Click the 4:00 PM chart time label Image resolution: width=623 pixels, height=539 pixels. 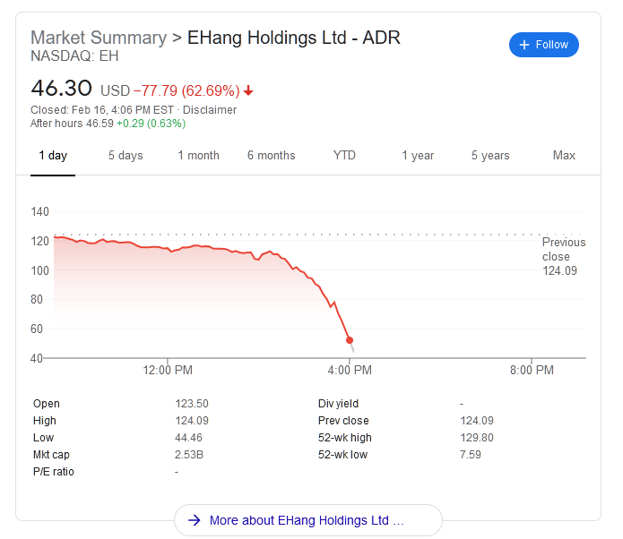click(350, 369)
